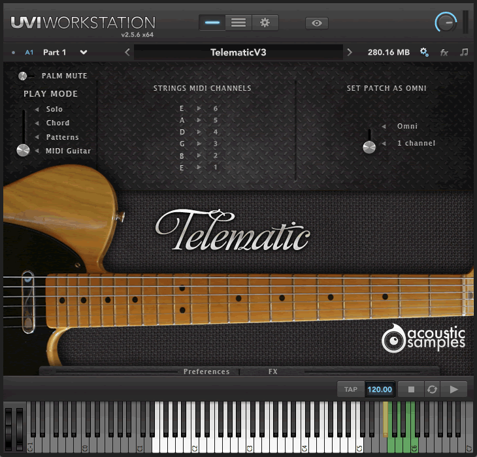Screen dimensions: 477x457
Task: Load previous preset with left arrow
Action: [127, 52]
